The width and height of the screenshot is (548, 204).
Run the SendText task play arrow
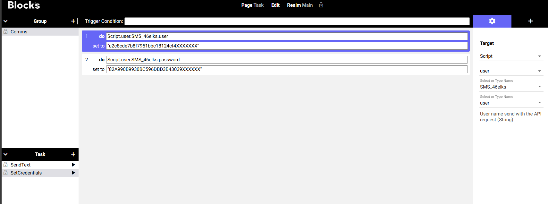point(73,165)
